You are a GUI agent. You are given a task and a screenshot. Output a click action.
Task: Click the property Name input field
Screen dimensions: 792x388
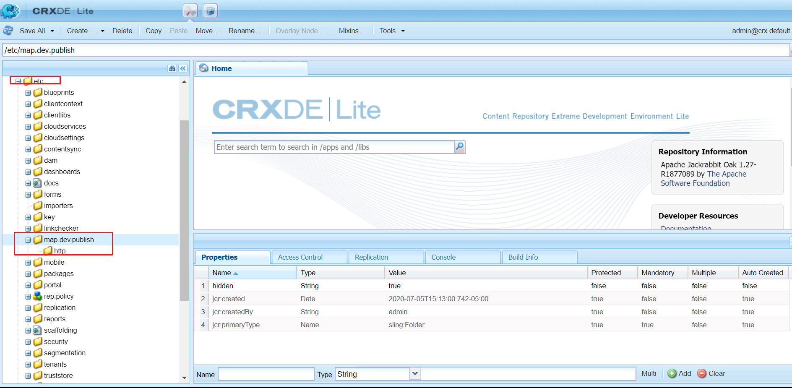(266, 374)
